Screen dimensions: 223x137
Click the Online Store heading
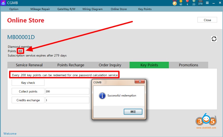[26, 20]
